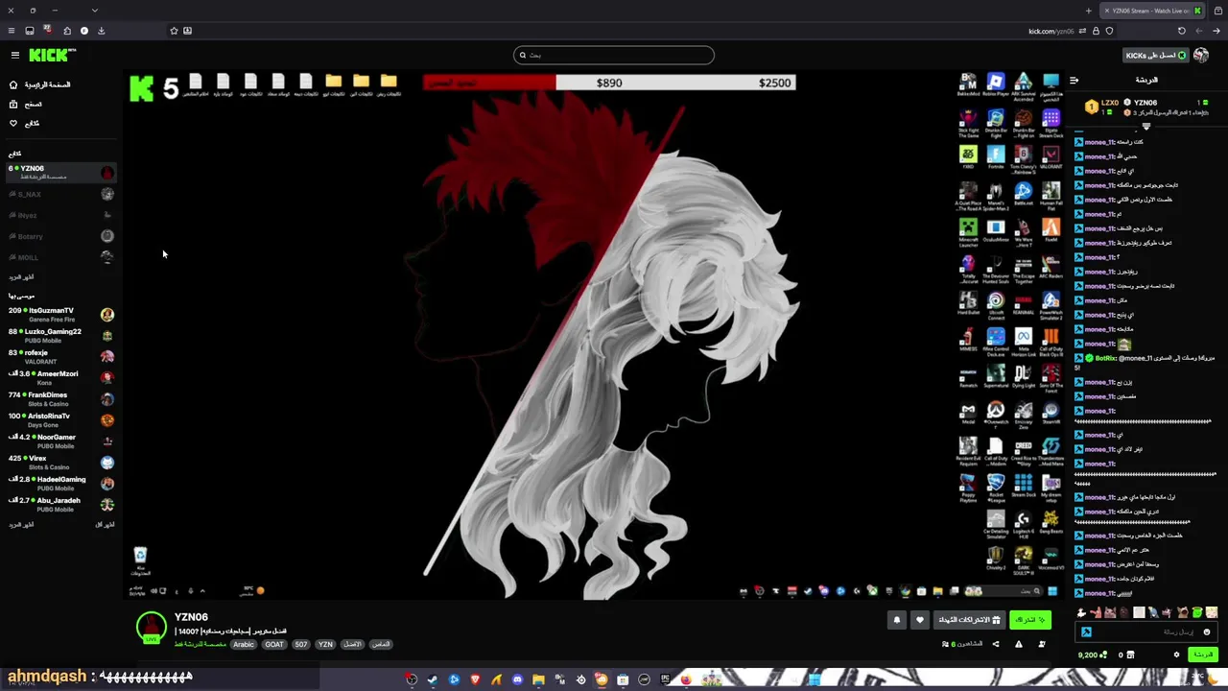Screen dimensions: 1228x691
Task: Open recommended channel FrankDimes
Action: pyautogui.click(x=61, y=398)
